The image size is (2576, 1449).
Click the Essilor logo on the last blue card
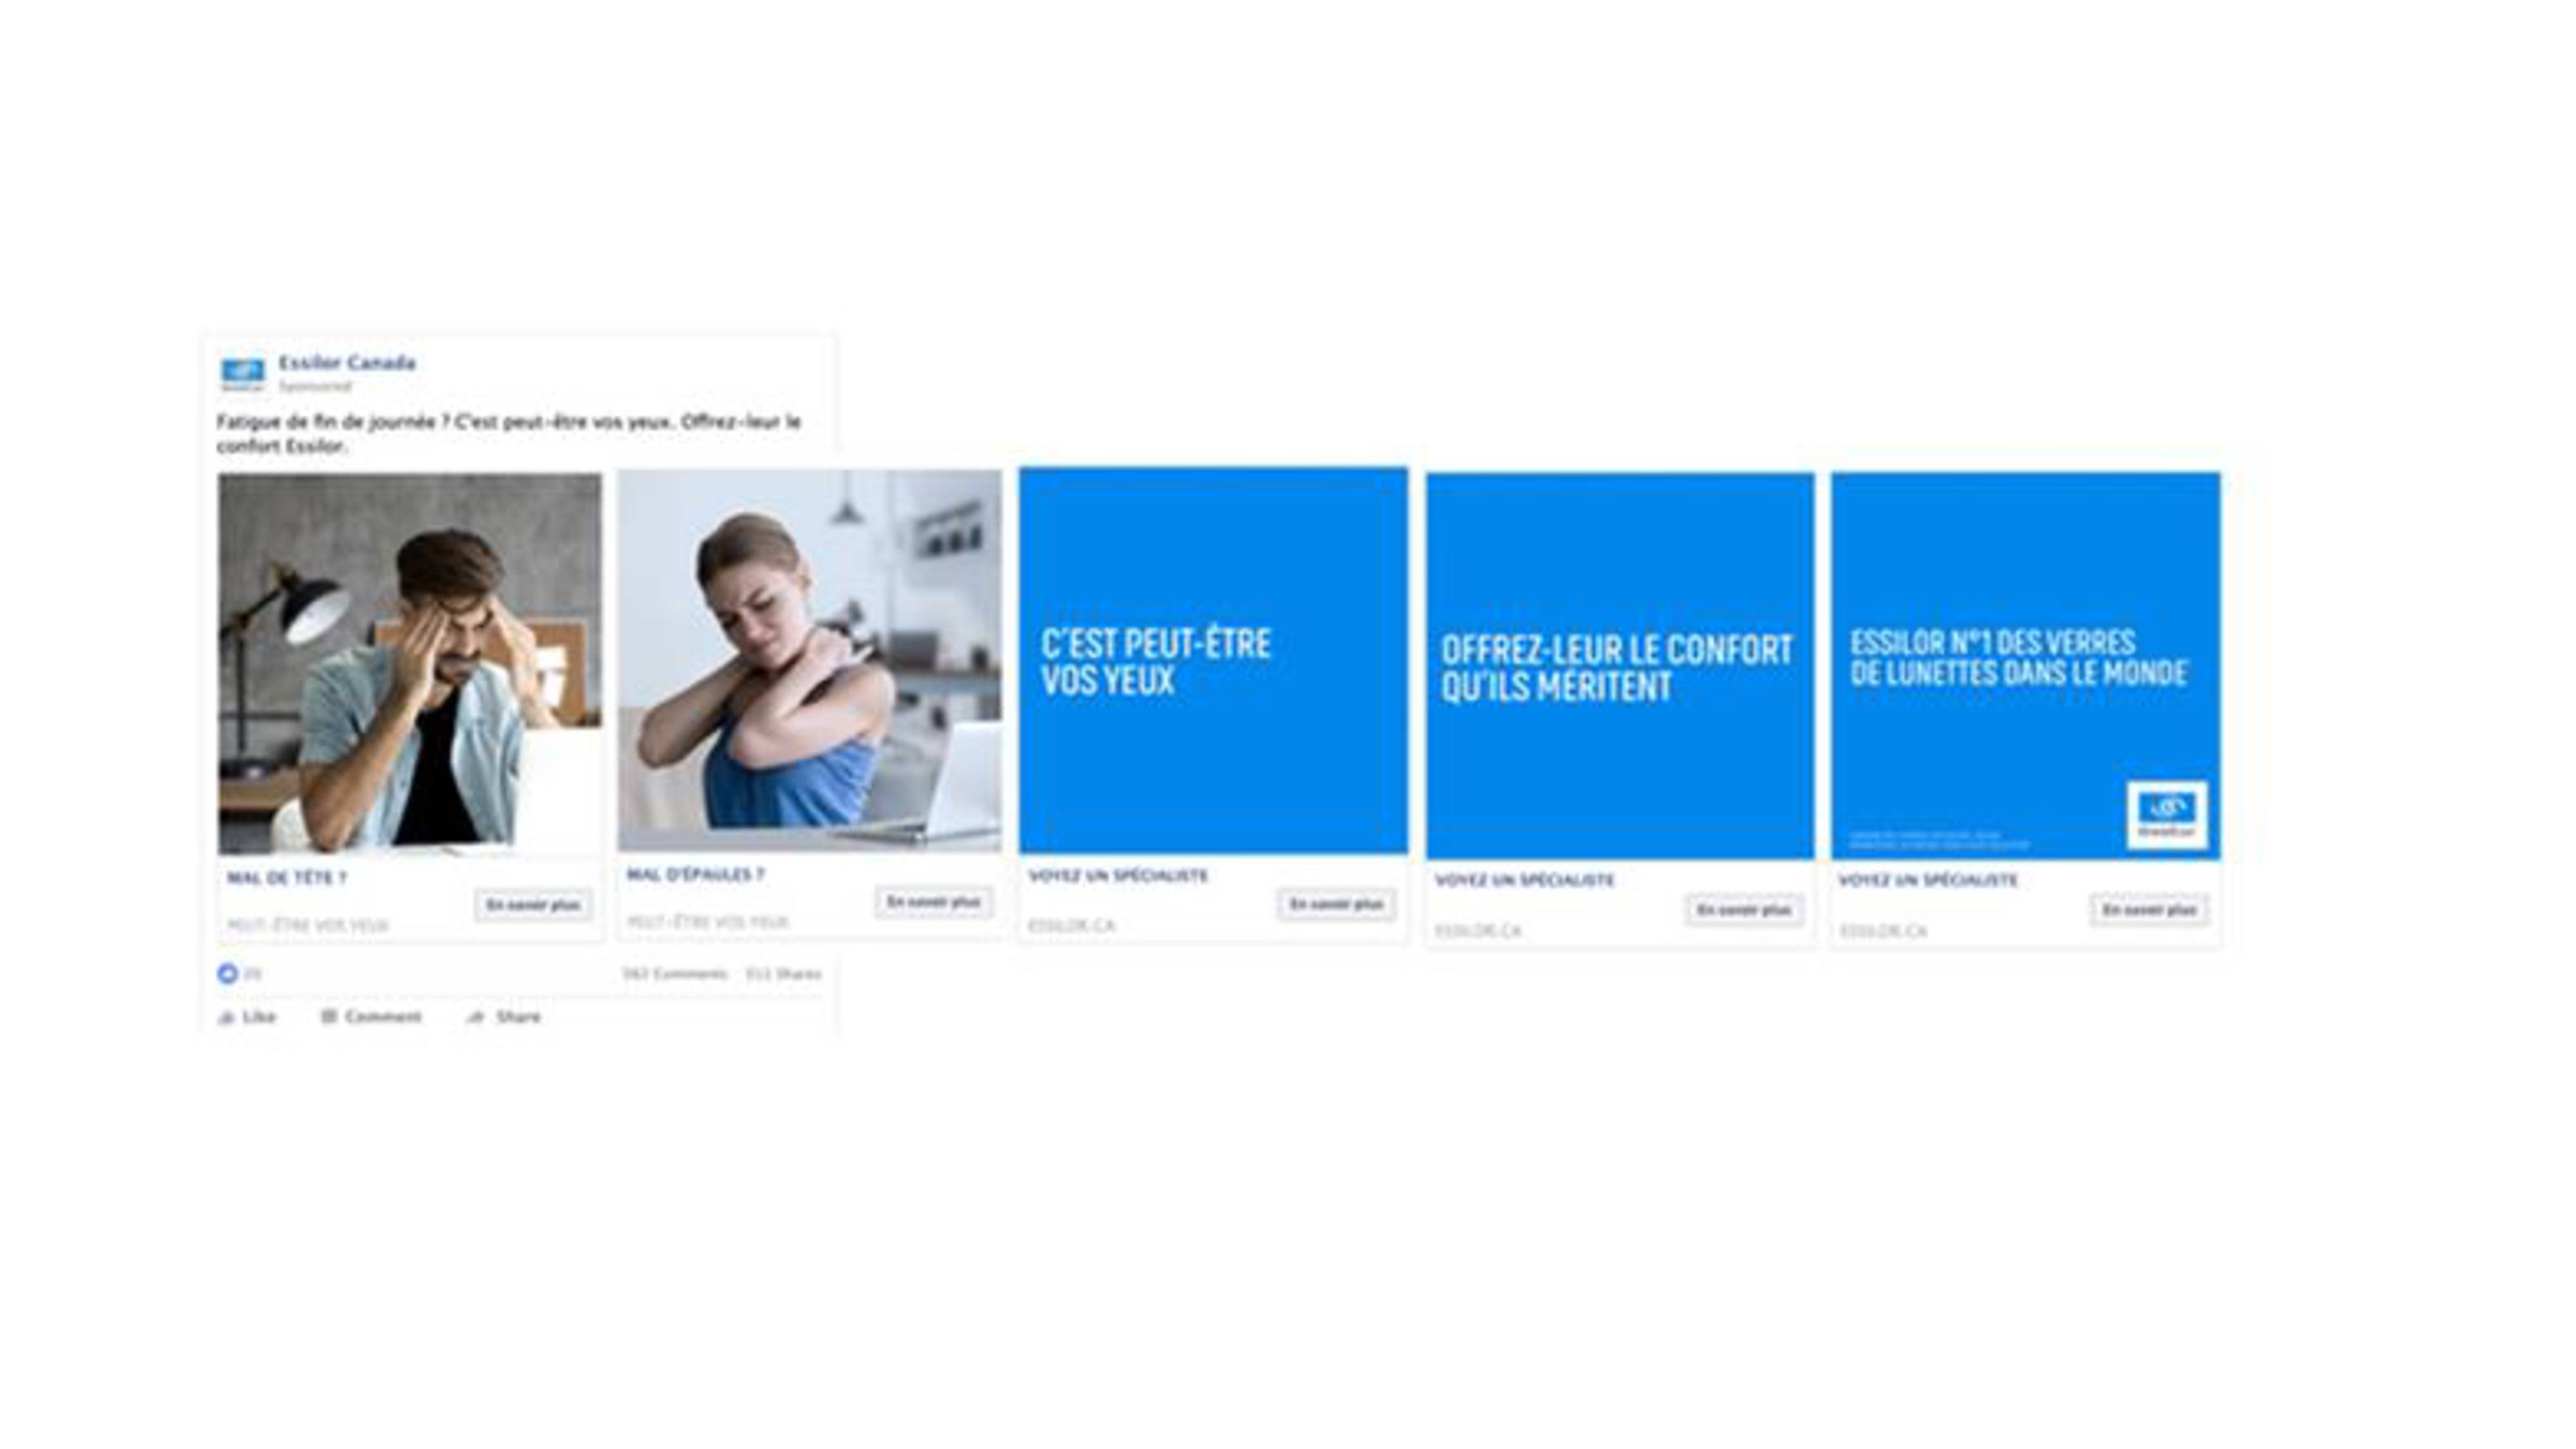(2167, 815)
